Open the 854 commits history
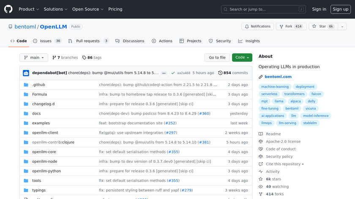The width and height of the screenshot is (355, 199). [x=233, y=73]
